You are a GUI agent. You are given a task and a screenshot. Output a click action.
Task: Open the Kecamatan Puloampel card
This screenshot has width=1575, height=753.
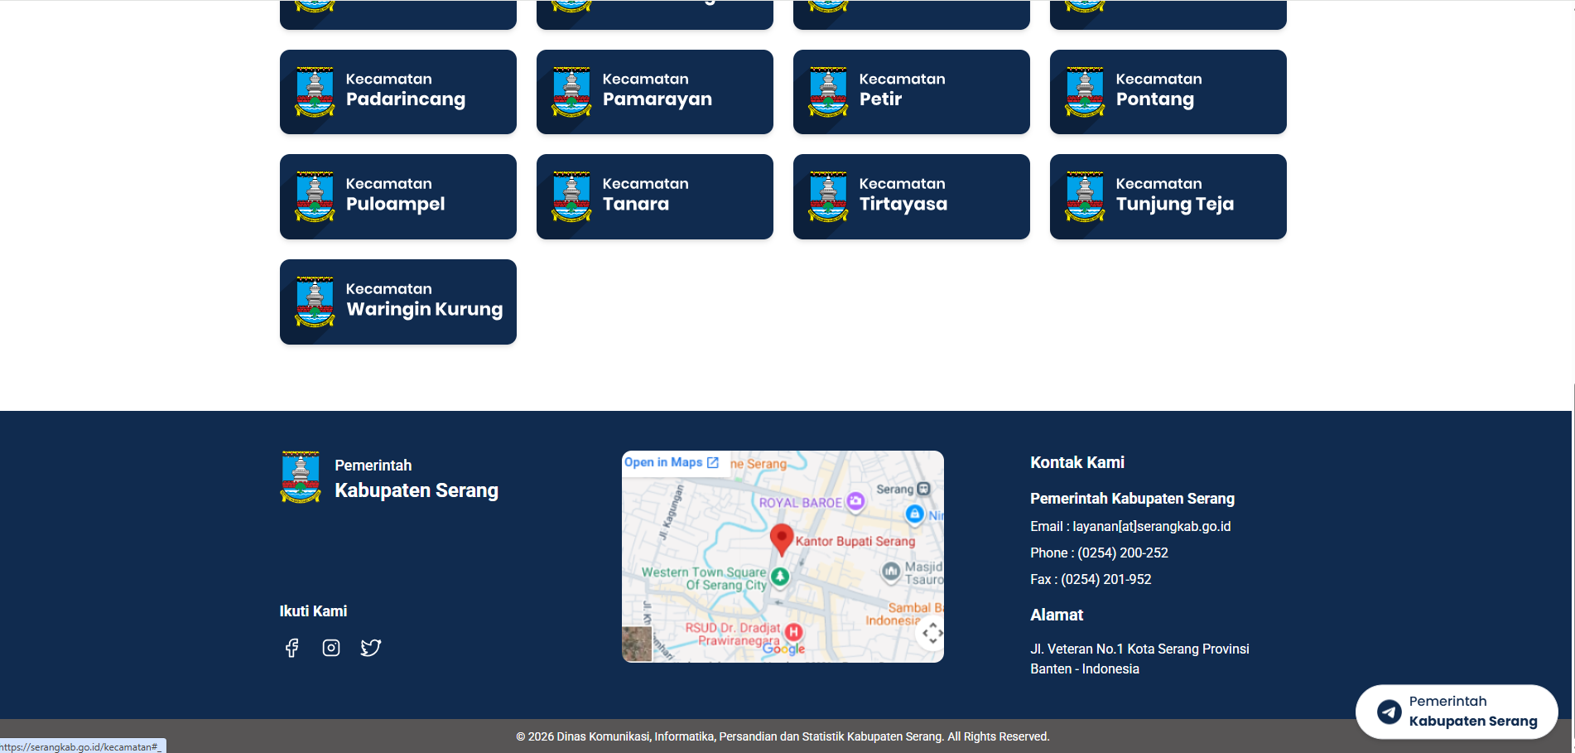coord(398,196)
